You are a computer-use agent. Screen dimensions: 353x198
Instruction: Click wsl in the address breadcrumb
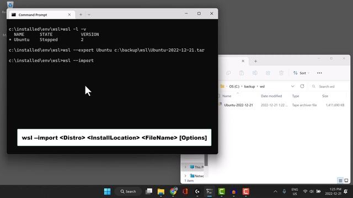(x=263, y=86)
